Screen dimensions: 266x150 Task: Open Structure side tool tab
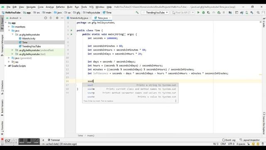click(2, 87)
